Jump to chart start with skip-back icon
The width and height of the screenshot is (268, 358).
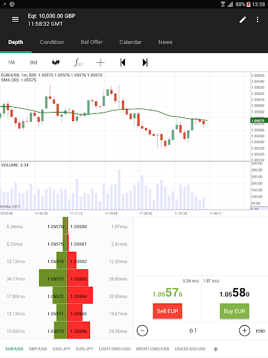click(123, 62)
